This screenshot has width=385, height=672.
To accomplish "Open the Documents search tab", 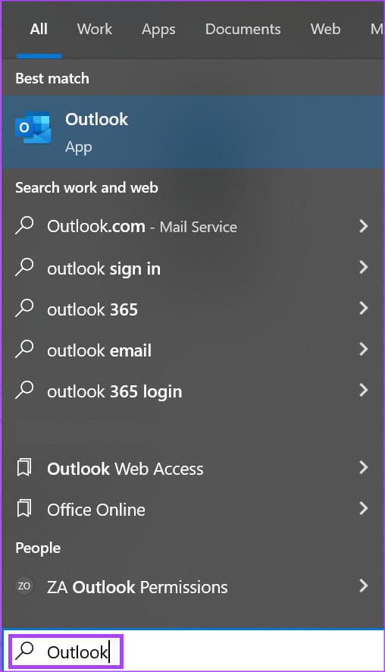I will pyautogui.click(x=243, y=29).
